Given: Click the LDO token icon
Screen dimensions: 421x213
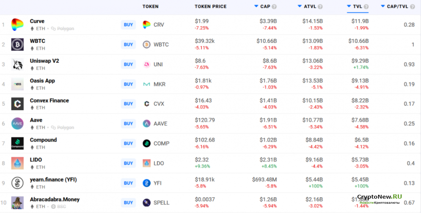Looking at the screenshot, I should pos(146,164).
